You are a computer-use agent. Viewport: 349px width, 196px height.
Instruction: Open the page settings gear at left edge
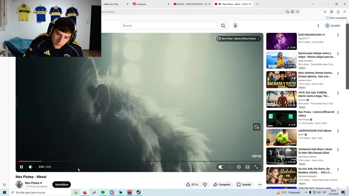(x=4, y=185)
